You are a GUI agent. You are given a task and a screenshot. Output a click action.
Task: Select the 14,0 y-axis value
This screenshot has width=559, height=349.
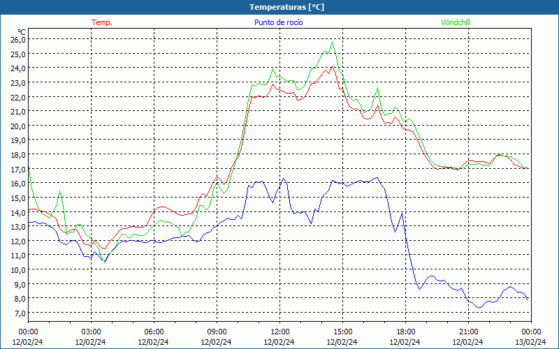click(x=17, y=212)
